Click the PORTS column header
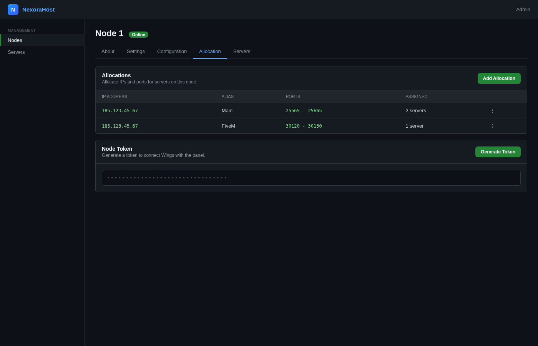This screenshot has height=346, width=538. [x=293, y=96]
